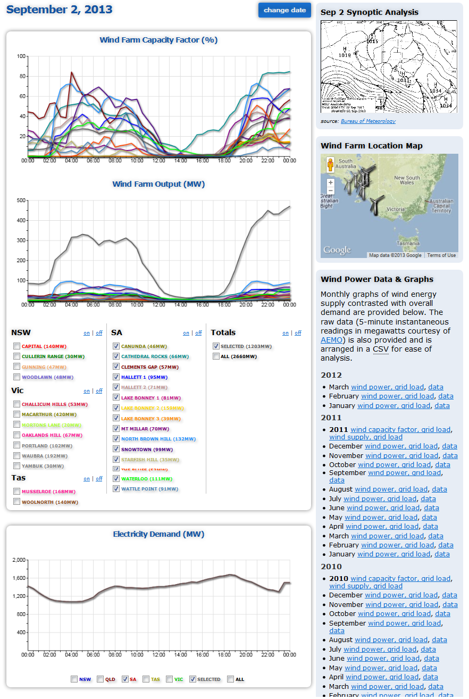The height and width of the screenshot is (699, 469).
Task: Open Terms of Use on the map
Action: pos(441,255)
